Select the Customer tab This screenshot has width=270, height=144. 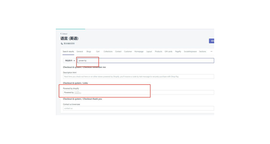(x=128, y=51)
